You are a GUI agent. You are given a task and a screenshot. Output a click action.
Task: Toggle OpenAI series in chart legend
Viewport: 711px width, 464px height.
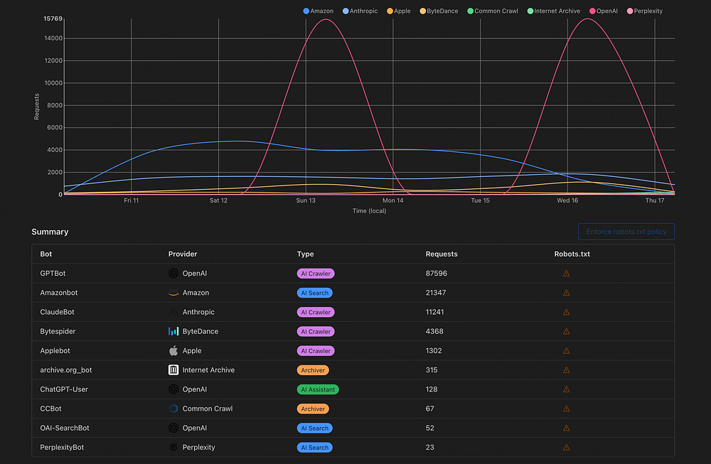click(604, 11)
